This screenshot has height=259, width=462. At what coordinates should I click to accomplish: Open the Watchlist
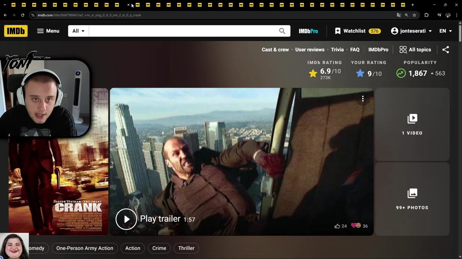(357, 31)
